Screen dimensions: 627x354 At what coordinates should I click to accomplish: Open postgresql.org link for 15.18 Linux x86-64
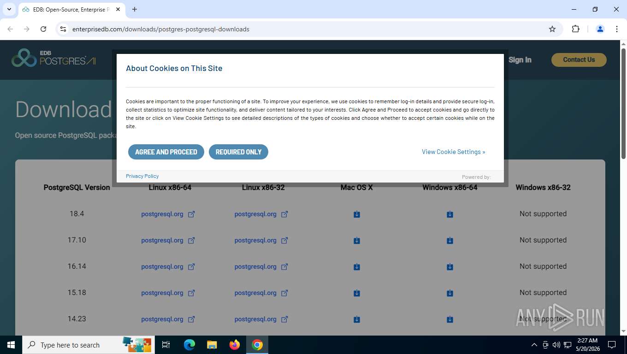tap(162, 293)
